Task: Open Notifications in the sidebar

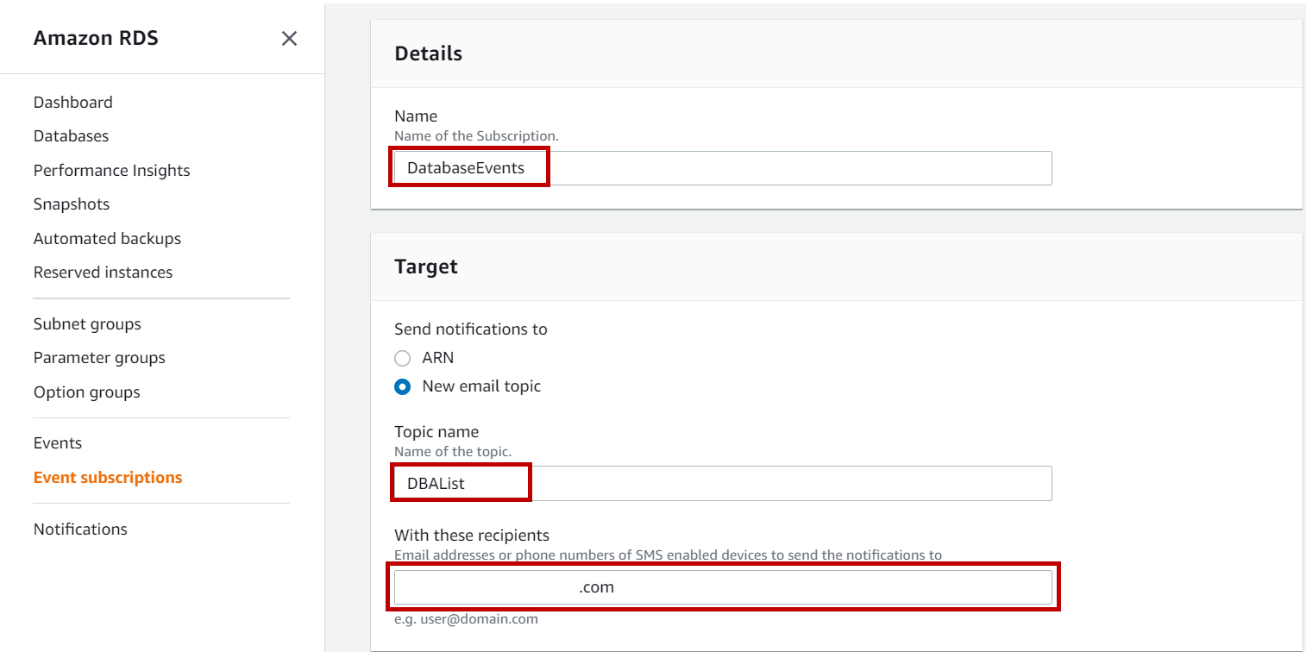Action: (80, 530)
